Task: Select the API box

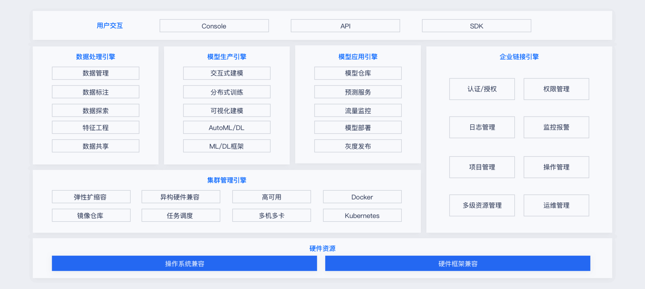Action: 345,26
